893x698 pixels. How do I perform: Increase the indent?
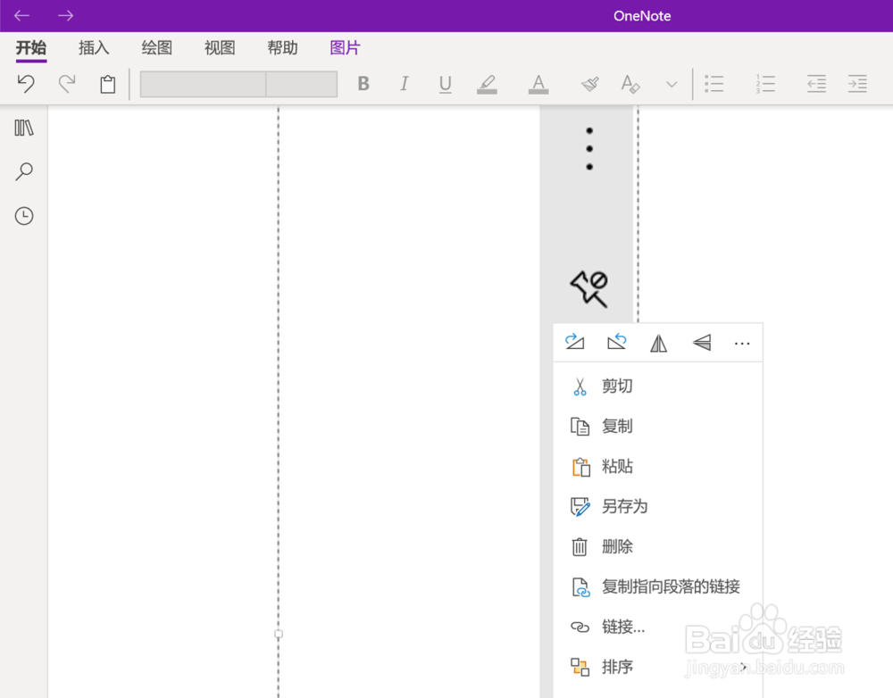coord(857,84)
